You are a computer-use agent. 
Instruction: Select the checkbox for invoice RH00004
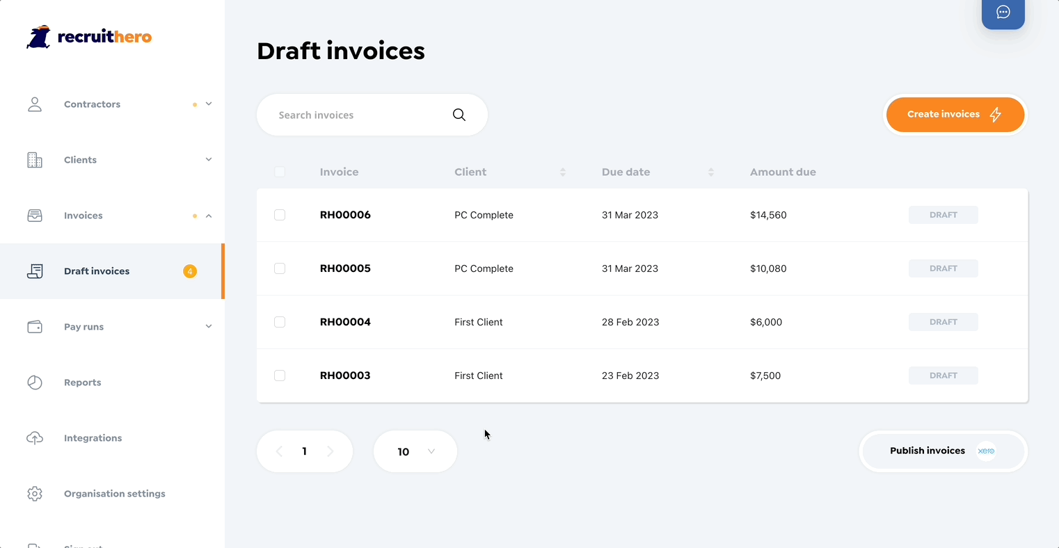coord(280,322)
